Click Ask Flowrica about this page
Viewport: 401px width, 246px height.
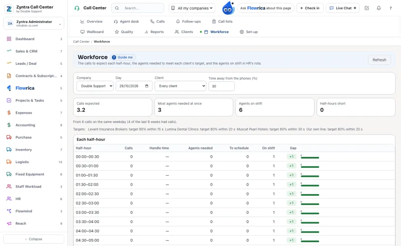pos(266,8)
